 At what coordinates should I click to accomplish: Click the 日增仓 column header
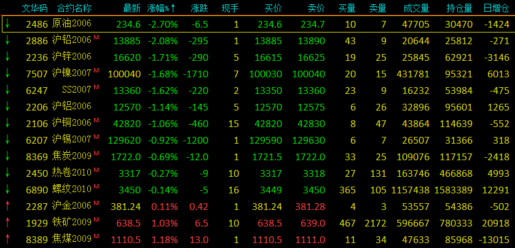[x=495, y=8]
